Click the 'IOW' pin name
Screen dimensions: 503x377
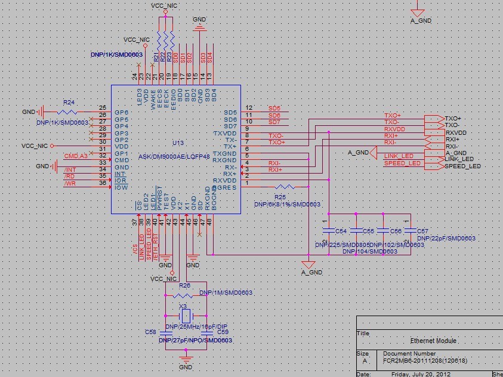pyautogui.click(x=121, y=187)
